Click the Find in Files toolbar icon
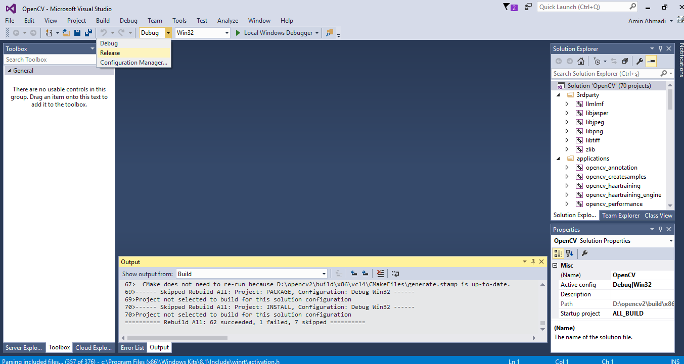This screenshot has height=364, width=684. coord(330,33)
